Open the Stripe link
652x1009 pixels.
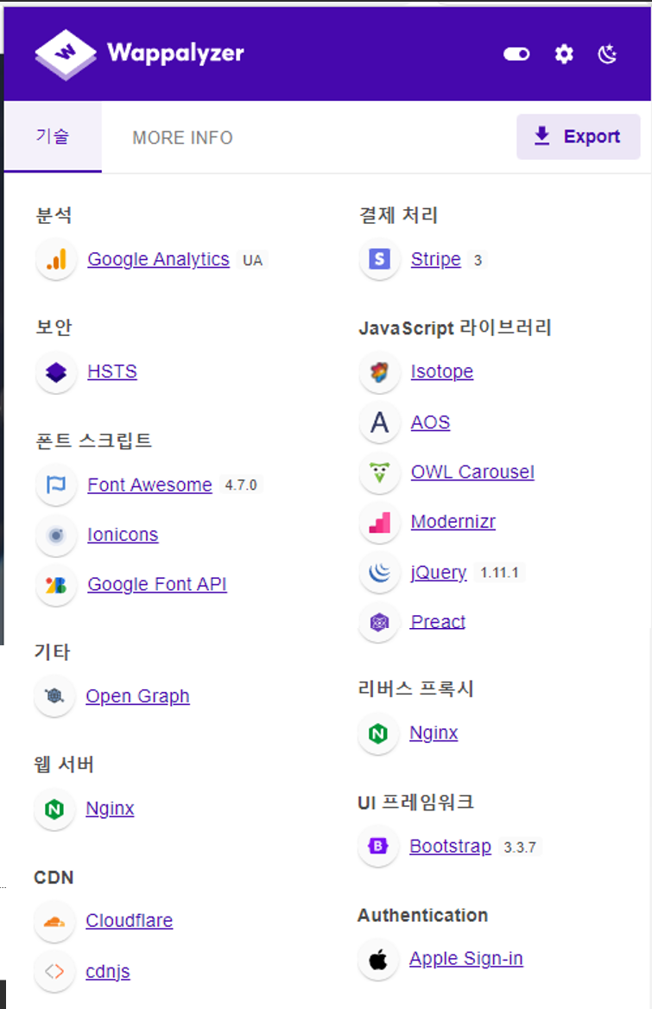436,259
